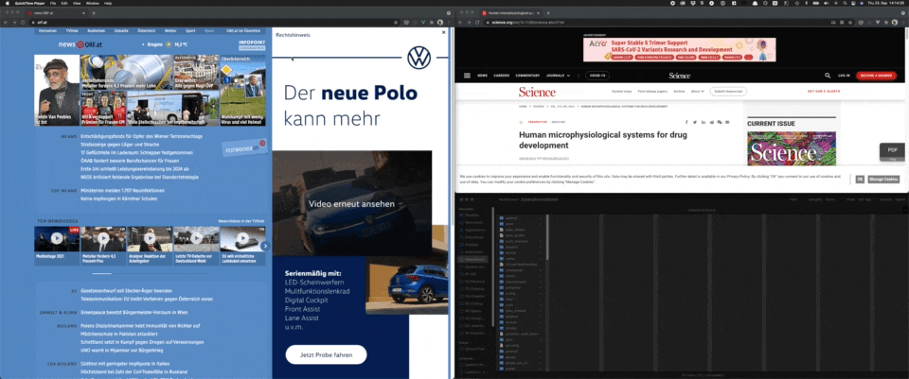Open the Science site search icon
This screenshot has width=909, height=379.
tap(828, 76)
